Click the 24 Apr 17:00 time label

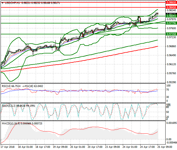coord(147,147)
